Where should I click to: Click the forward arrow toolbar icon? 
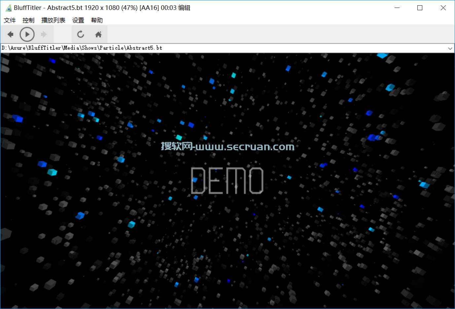[44, 34]
